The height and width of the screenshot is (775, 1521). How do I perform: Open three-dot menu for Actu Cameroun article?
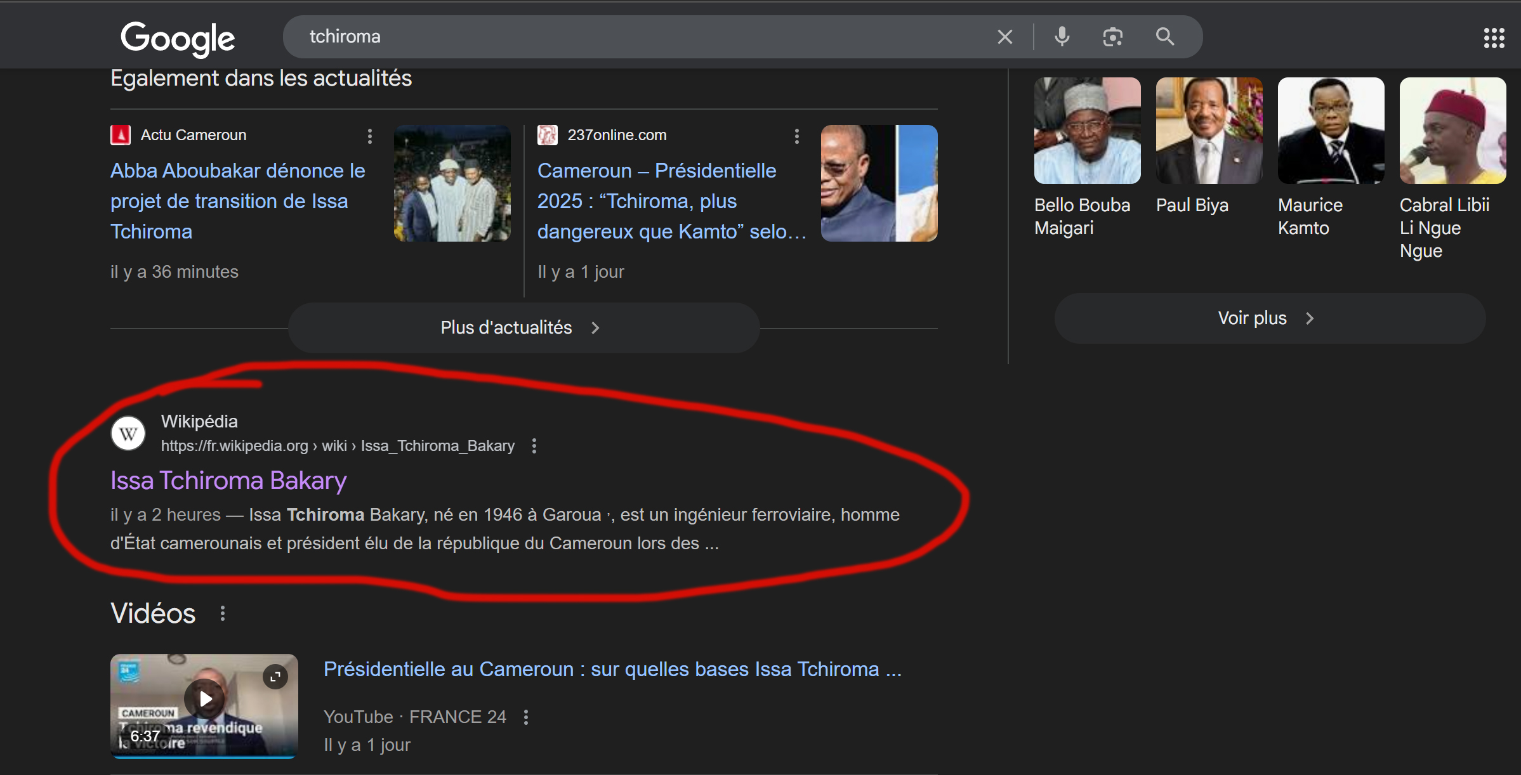pyautogui.click(x=370, y=136)
